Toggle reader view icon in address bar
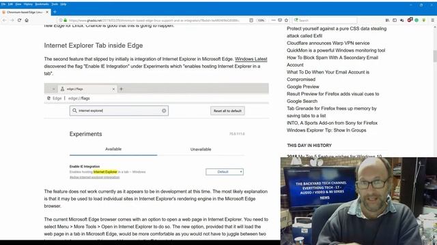The width and height of the screenshot is (437, 245). (251, 20)
